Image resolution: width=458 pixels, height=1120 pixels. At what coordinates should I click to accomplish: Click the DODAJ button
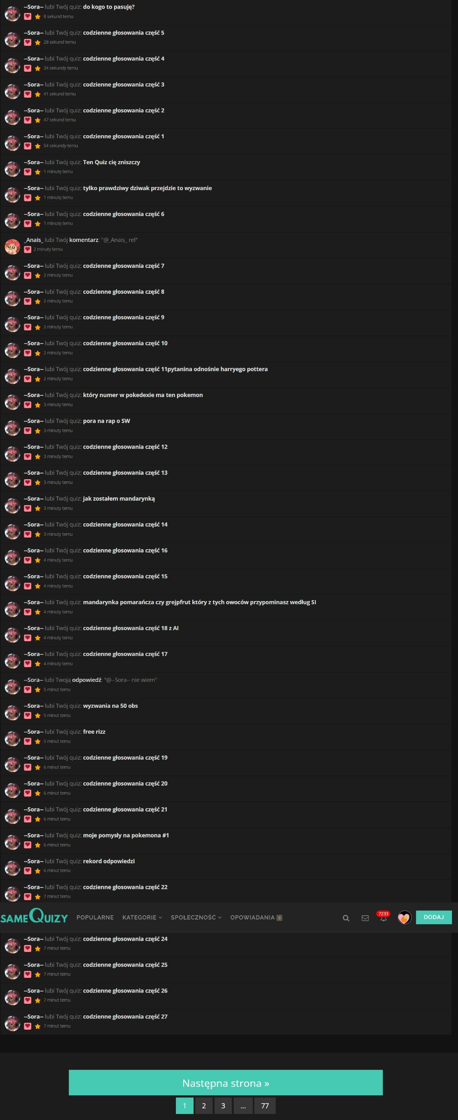coord(434,917)
